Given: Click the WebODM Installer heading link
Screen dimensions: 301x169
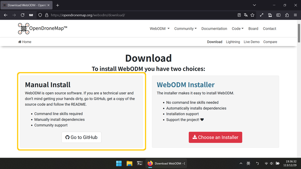Looking at the screenshot, I should 186,85.
